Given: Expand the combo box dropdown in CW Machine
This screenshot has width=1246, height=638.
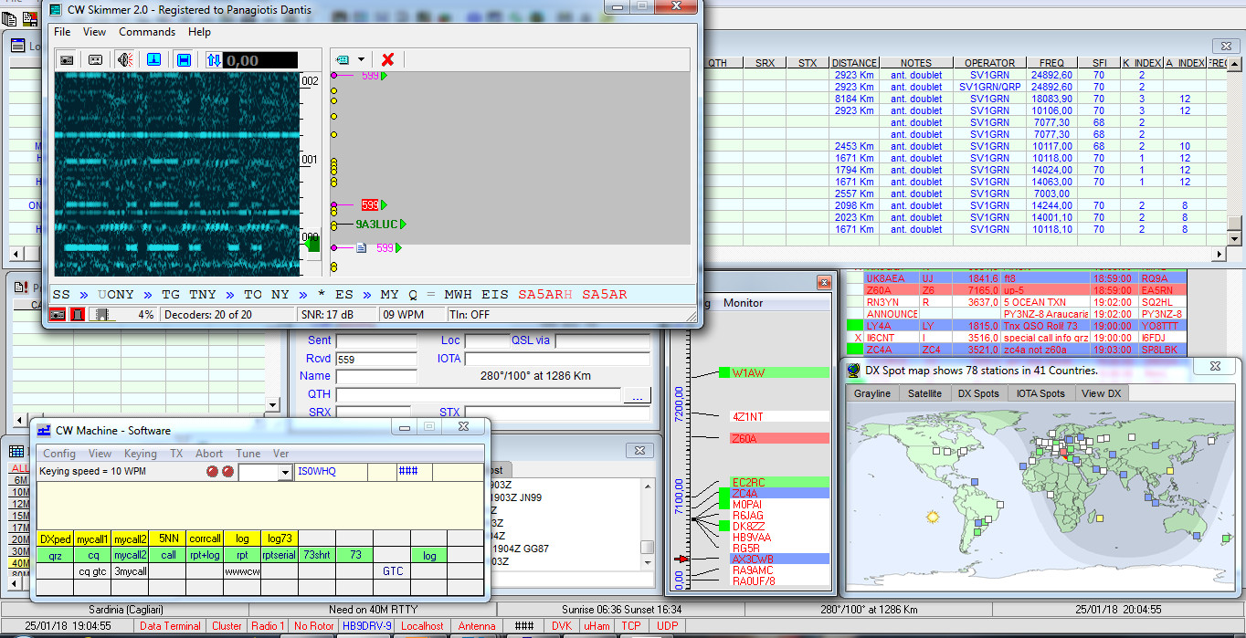Looking at the screenshot, I should coord(285,473).
